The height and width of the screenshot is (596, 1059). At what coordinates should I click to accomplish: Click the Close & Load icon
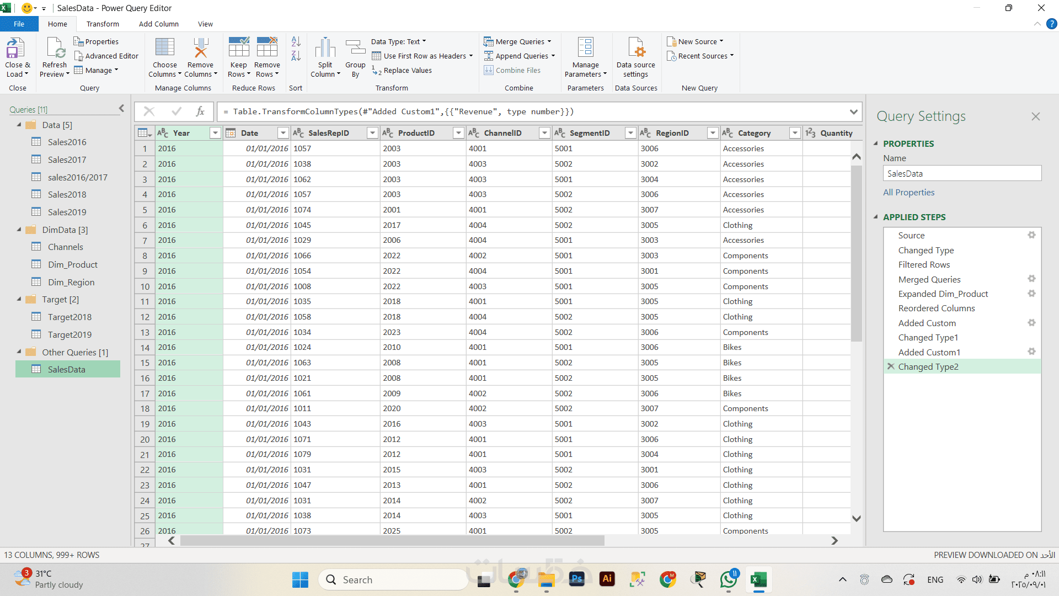click(15, 48)
